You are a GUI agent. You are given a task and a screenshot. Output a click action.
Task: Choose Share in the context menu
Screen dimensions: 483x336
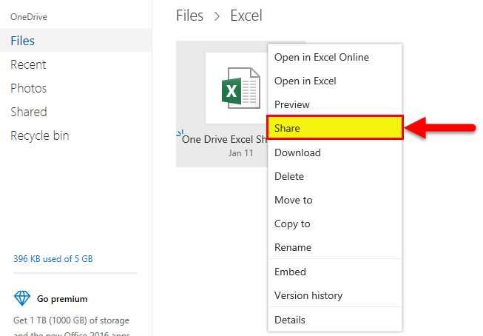pyautogui.click(x=287, y=128)
